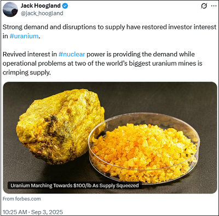The width and height of the screenshot is (219, 216).
Task: Open the three-dot more options menu
Action: (x=214, y=6)
